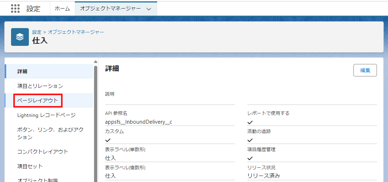This screenshot has width=388, height=182.
Task: Click the sidebar scroll-up arrow
Action: [x=95, y=61]
